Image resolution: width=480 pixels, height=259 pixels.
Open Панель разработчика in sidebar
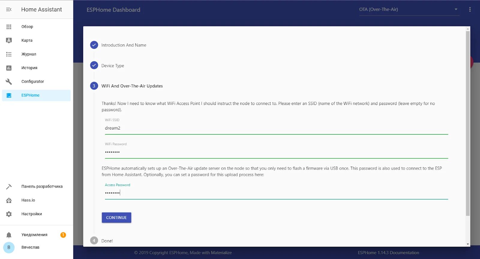pyautogui.click(x=36, y=186)
